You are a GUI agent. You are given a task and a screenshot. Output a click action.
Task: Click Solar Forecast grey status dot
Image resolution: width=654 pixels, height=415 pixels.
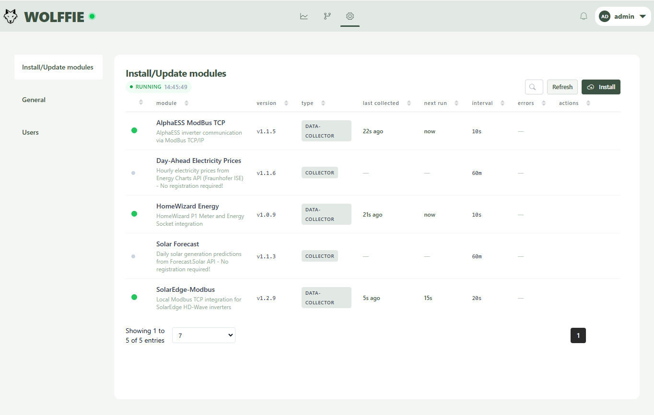coord(133,256)
